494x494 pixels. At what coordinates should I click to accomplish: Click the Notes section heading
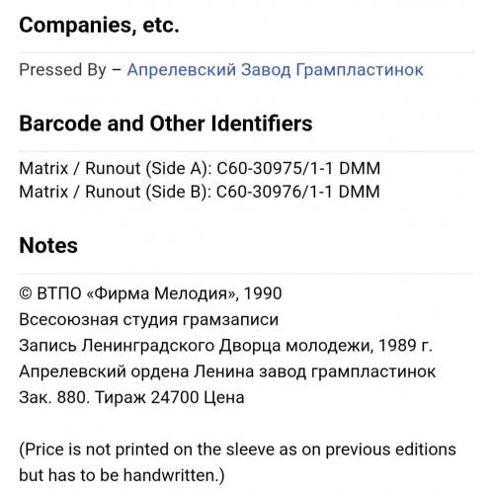pos(48,246)
